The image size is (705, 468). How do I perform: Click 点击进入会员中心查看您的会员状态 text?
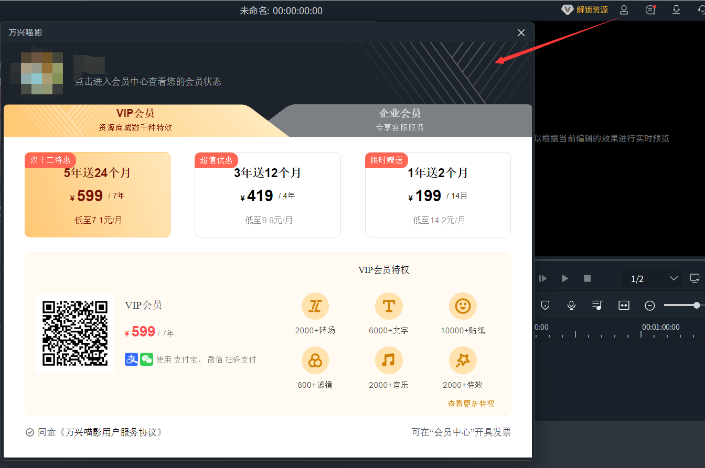148,81
